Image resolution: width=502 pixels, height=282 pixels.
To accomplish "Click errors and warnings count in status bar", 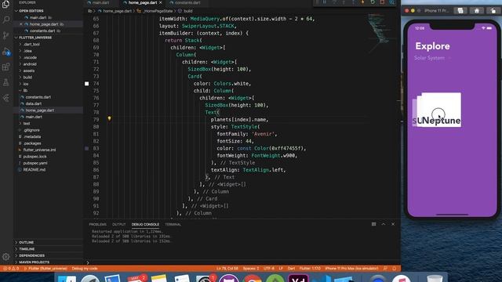I will pos(11,269).
